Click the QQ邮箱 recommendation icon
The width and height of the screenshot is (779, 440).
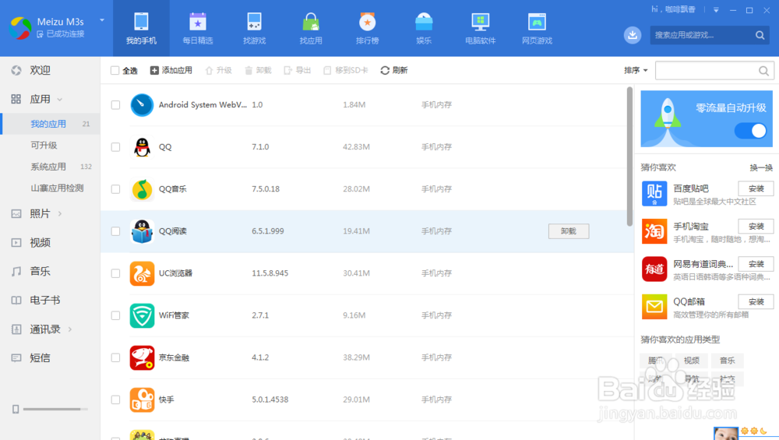coord(654,306)
